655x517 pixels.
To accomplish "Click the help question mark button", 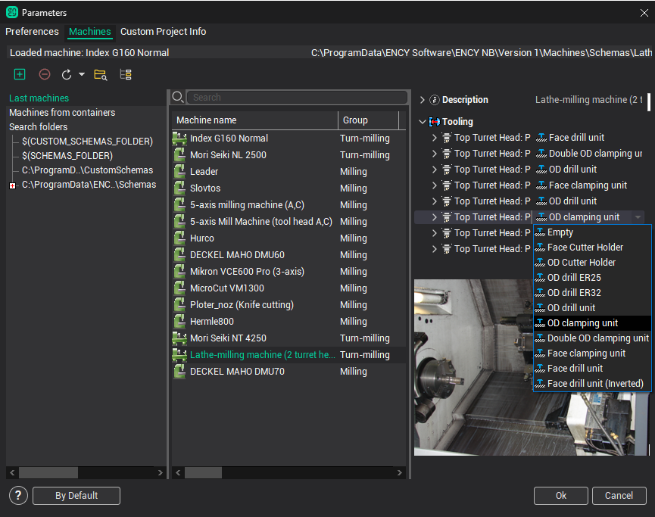I will pos(19,495).
